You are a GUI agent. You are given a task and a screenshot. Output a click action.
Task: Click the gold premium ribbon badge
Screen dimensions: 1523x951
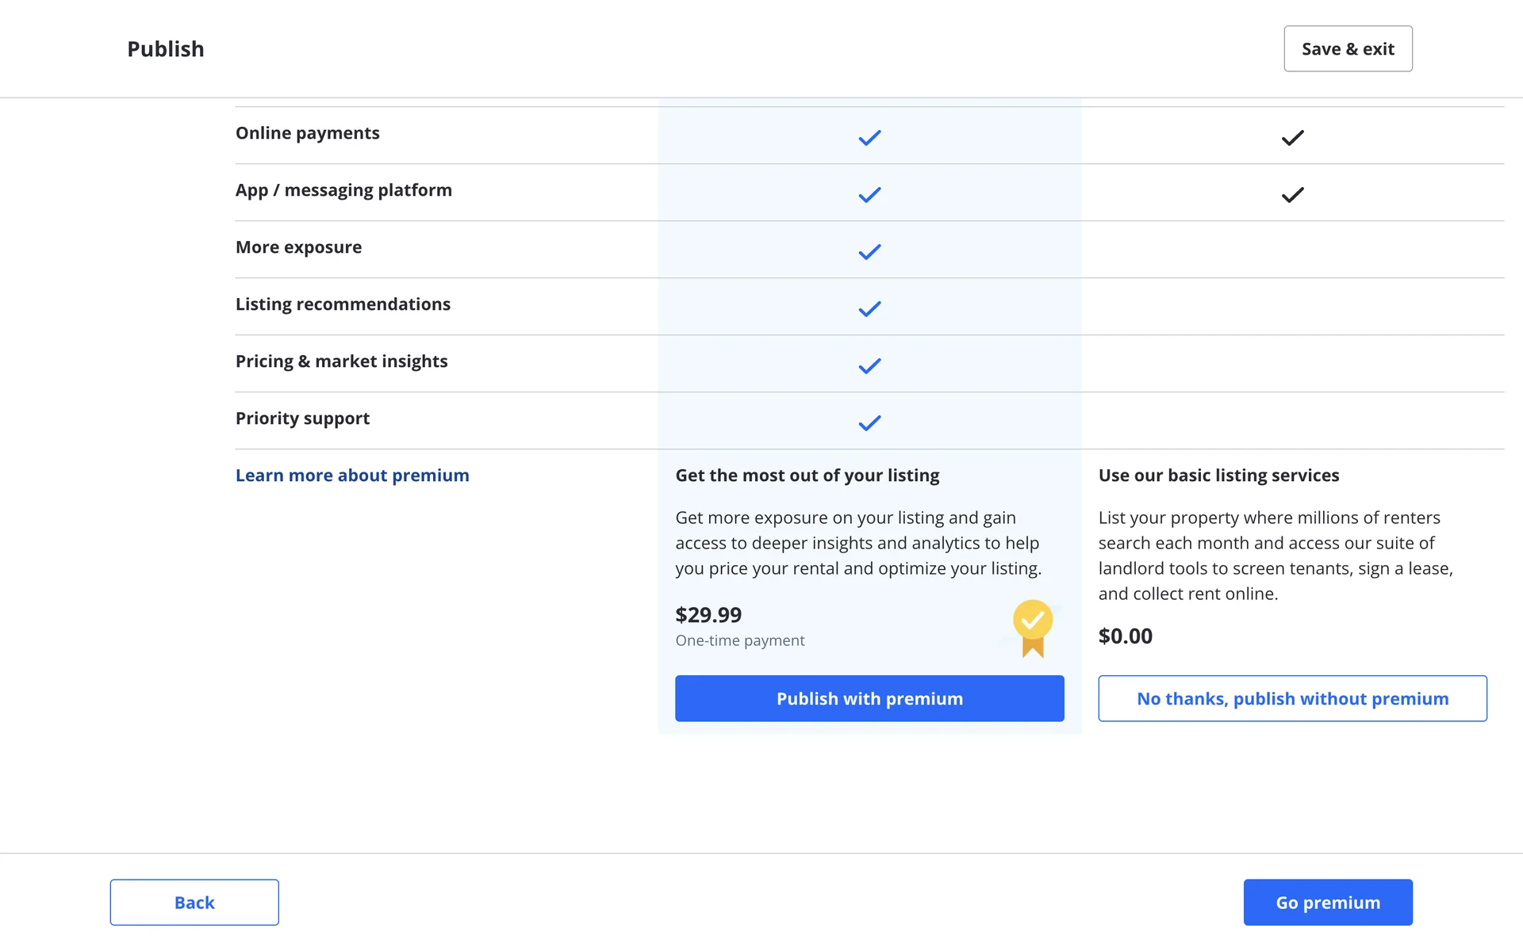coord(1032,628)
